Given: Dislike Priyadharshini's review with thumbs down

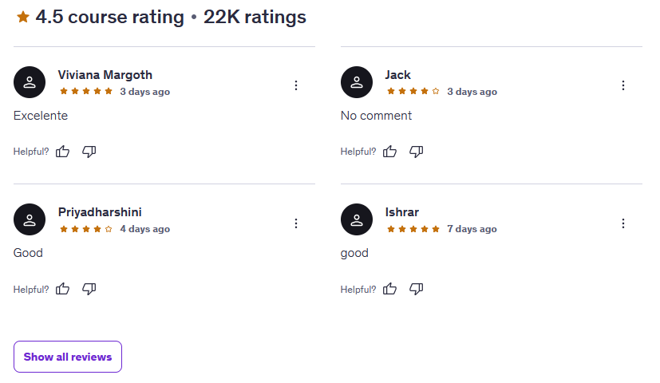Looking at the screenshot, I should point(89,289).
